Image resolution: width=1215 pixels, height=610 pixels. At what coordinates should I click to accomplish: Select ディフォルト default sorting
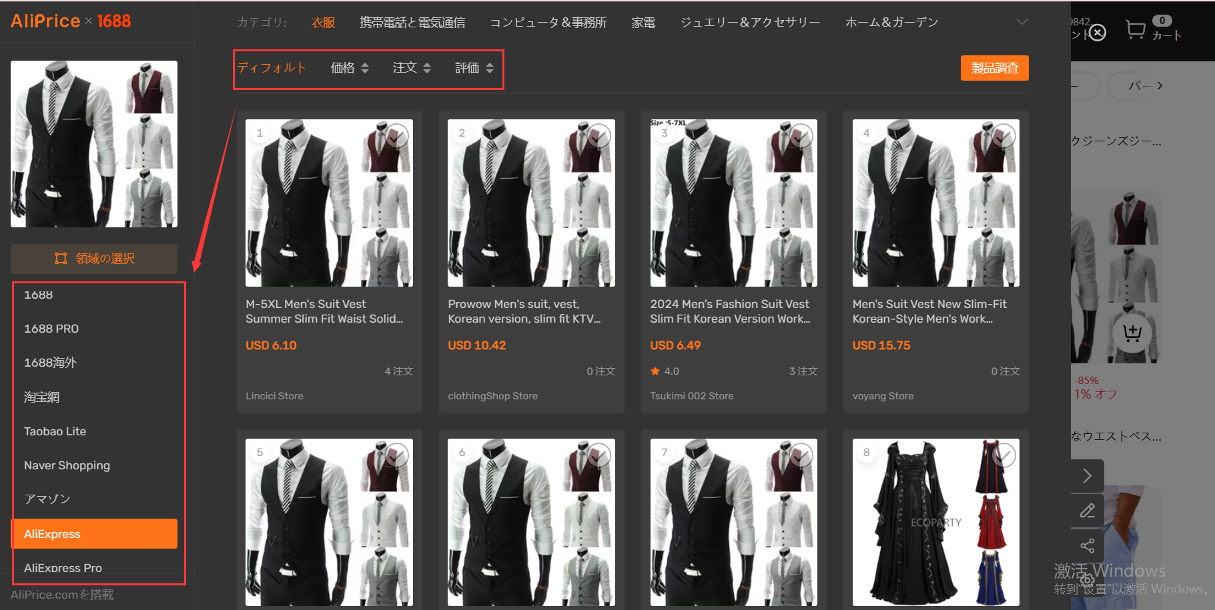coord(272,68)
